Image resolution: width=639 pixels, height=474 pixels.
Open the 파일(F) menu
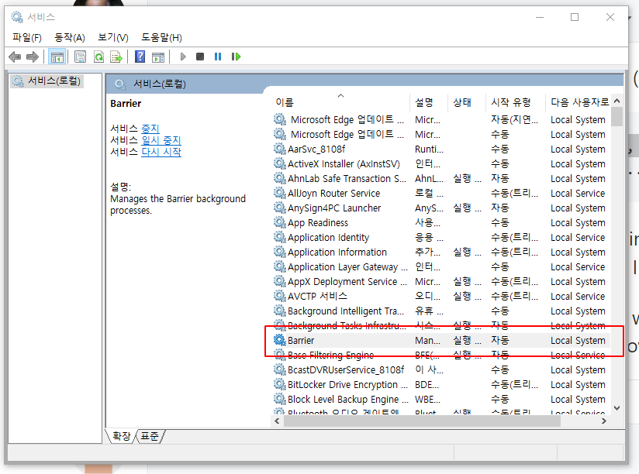coord(27,37)
